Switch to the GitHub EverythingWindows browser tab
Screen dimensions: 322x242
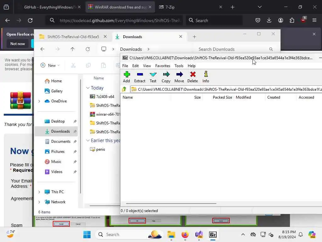coord(49,7)
